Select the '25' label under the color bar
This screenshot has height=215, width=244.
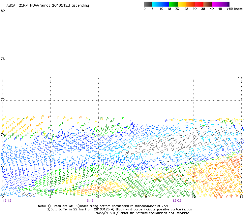click(186, 9)
